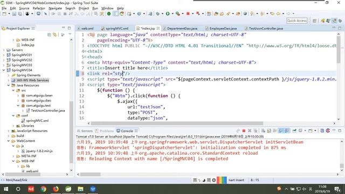Click the green Run button in toolbar
This screenshot has height=194, width=345.
pos(168,13)
